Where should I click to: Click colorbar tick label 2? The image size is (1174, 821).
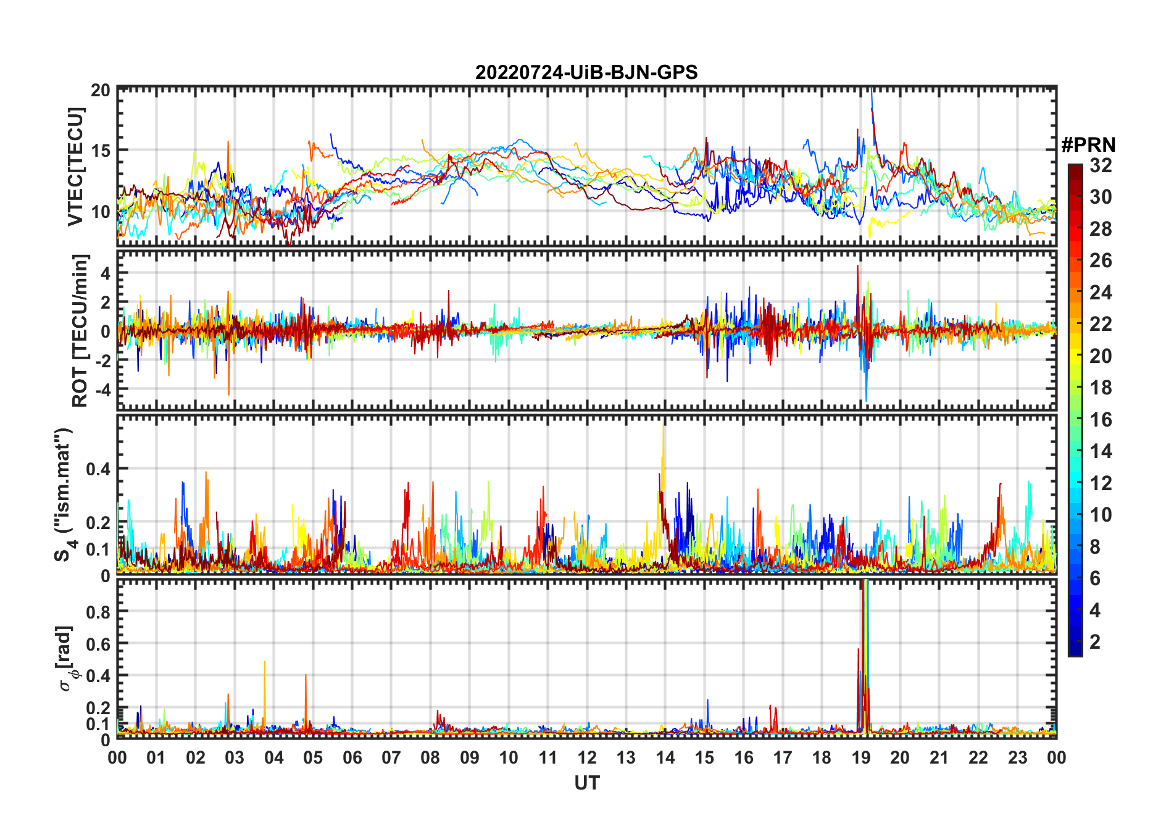(x=1095, y=642)
